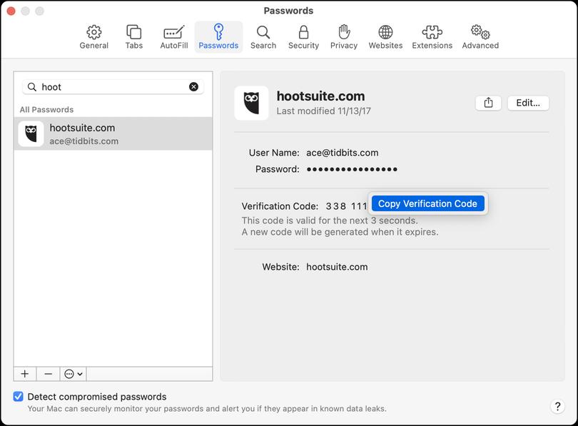Click the search magnifying glass icon

click(x=32, y=87)
